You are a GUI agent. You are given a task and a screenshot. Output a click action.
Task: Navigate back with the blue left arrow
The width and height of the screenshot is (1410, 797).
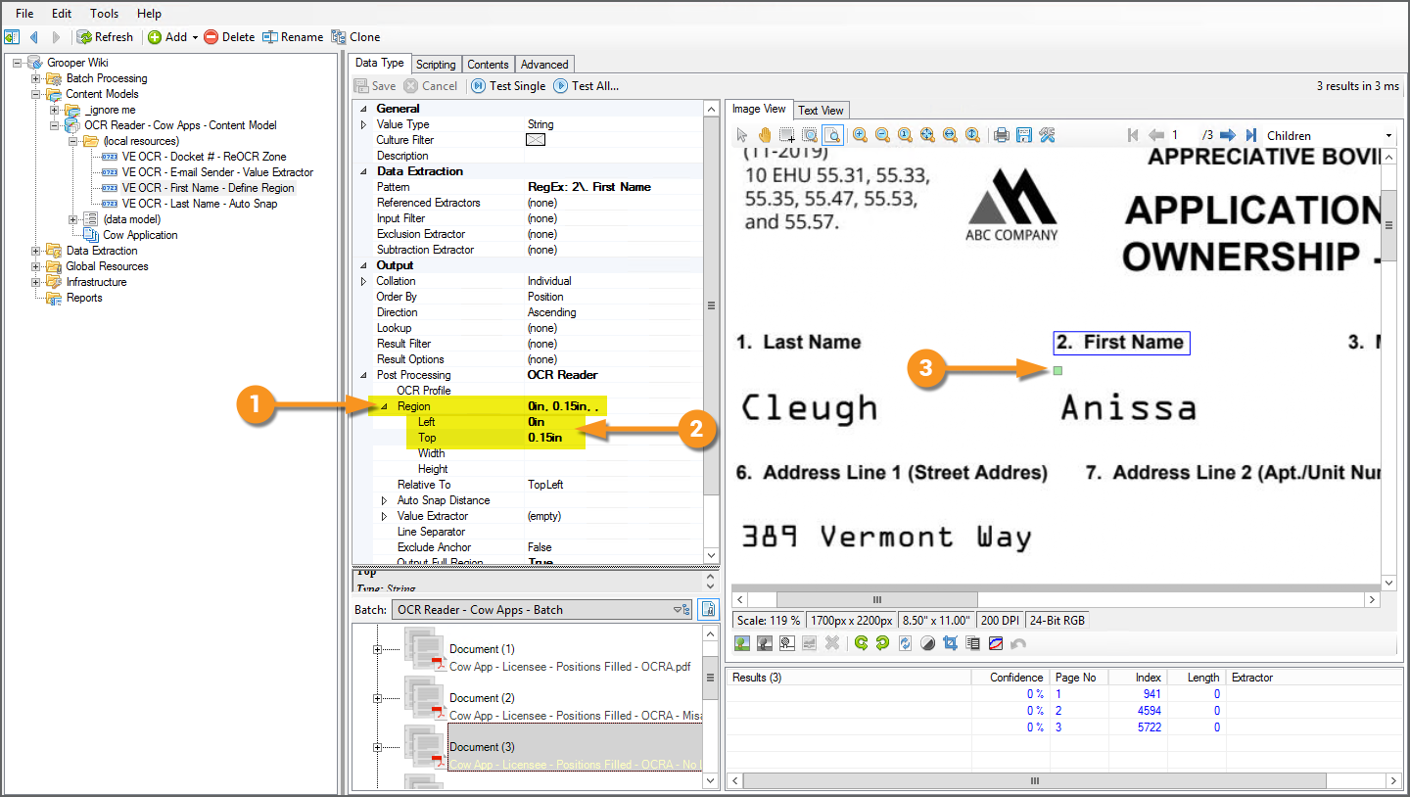pyautogui.click(x=34, y=37)
